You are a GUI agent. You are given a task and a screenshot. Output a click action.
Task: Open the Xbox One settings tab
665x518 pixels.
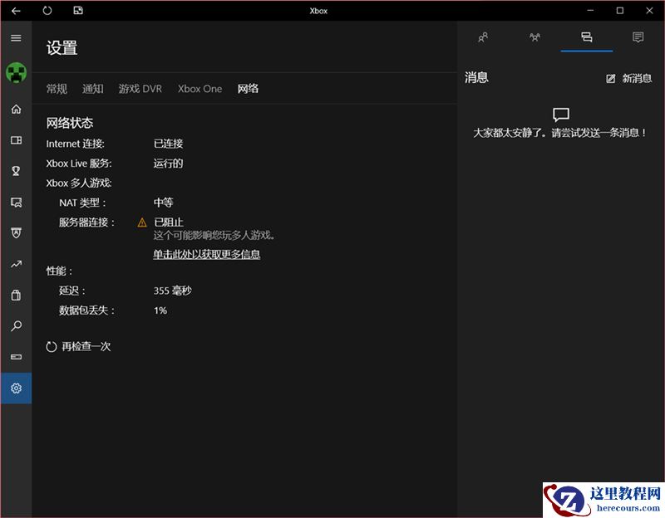click(199, 88)
